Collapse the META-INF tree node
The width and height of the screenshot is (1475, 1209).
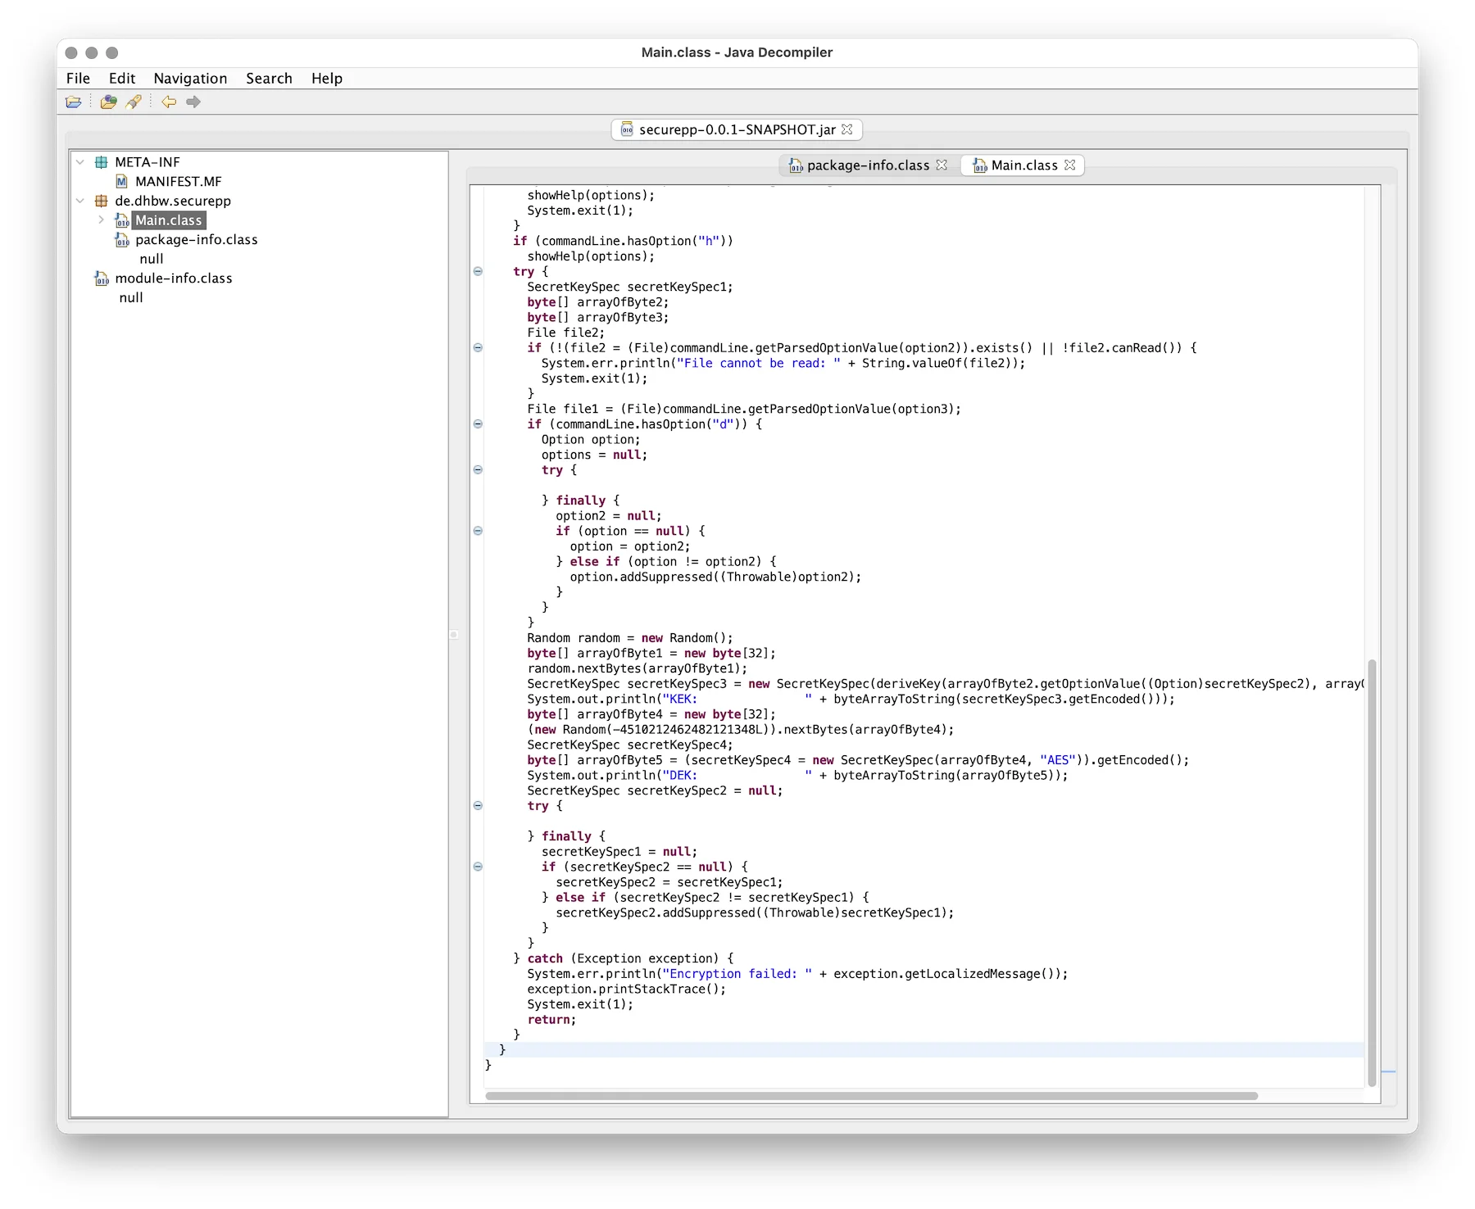pyautogui.click(x=80, y=162)
